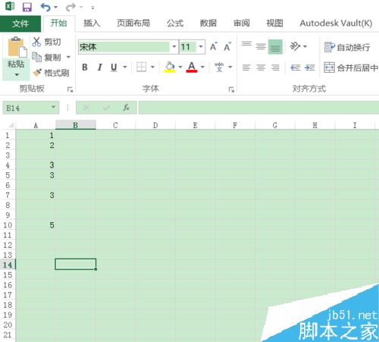Image resolution: width=379 pixels, height=342 pixels.
Task: Click 合并后居中 merge and center
Action: coord(351,67)
